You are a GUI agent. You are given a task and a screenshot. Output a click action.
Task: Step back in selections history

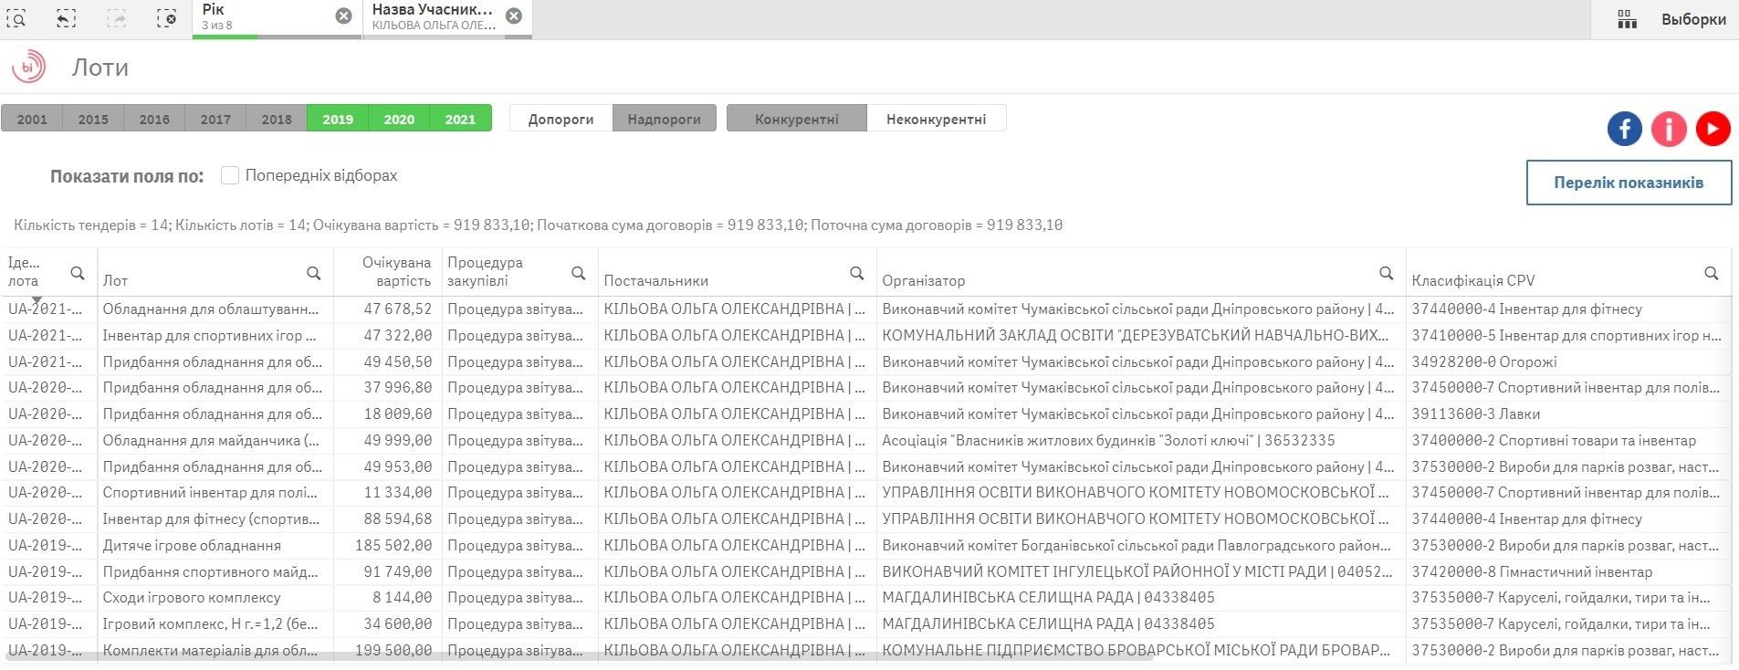(66, 18)
